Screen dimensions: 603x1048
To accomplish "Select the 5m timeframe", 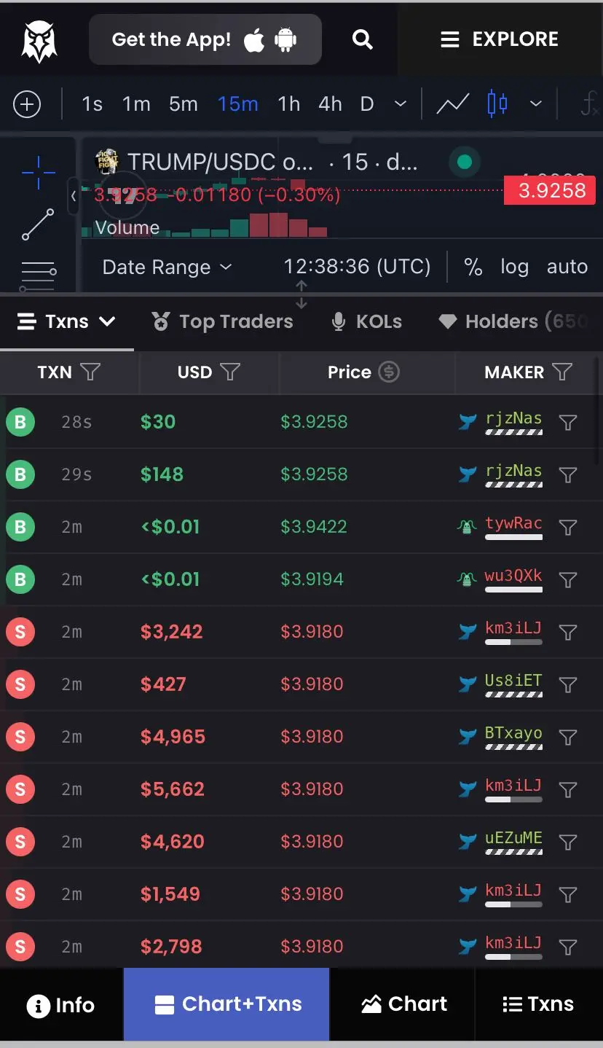I will tap(183, 104).
